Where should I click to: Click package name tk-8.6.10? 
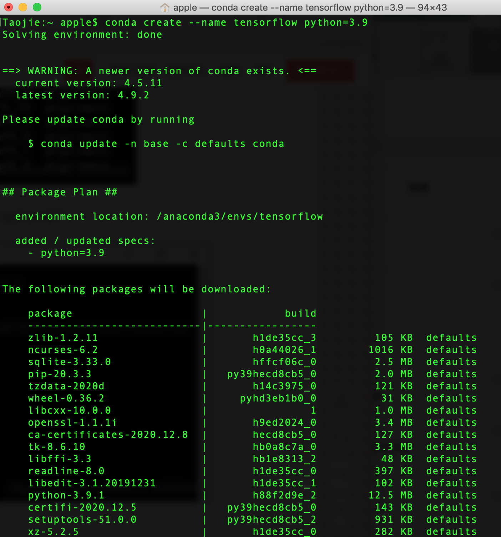(x=57, y=447)
